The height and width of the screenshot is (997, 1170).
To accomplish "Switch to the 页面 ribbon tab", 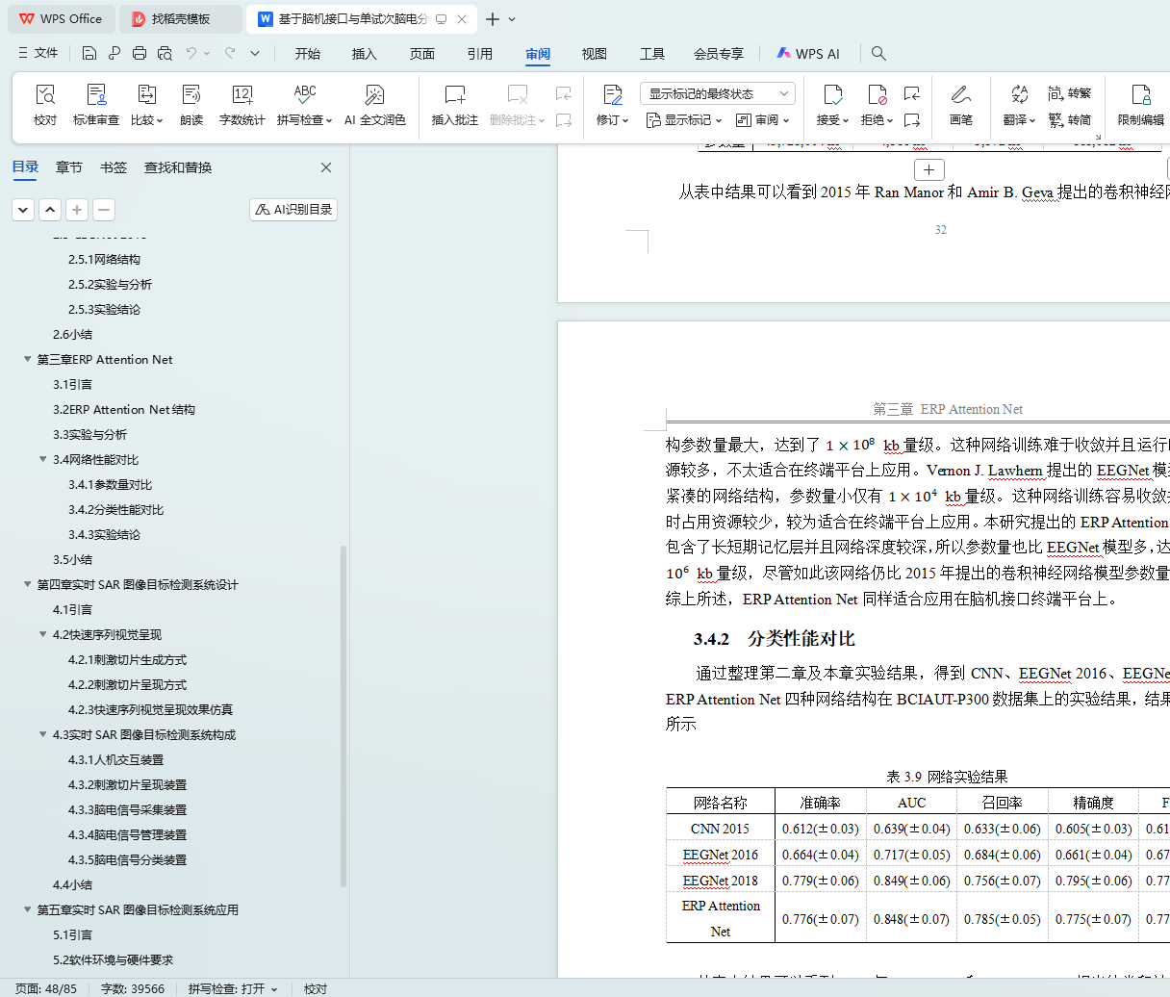I will [422, 54].
